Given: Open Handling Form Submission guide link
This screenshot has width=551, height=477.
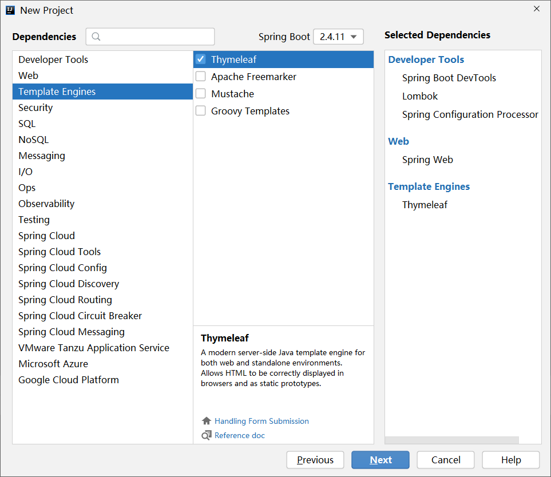Looking at the screenshot, I should pos(261,421).
